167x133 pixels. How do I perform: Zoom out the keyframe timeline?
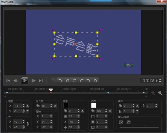pos(153,93)
